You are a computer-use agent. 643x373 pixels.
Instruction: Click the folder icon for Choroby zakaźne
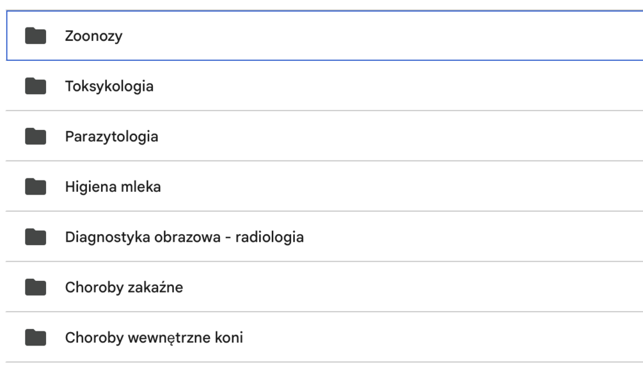point(36,287)
